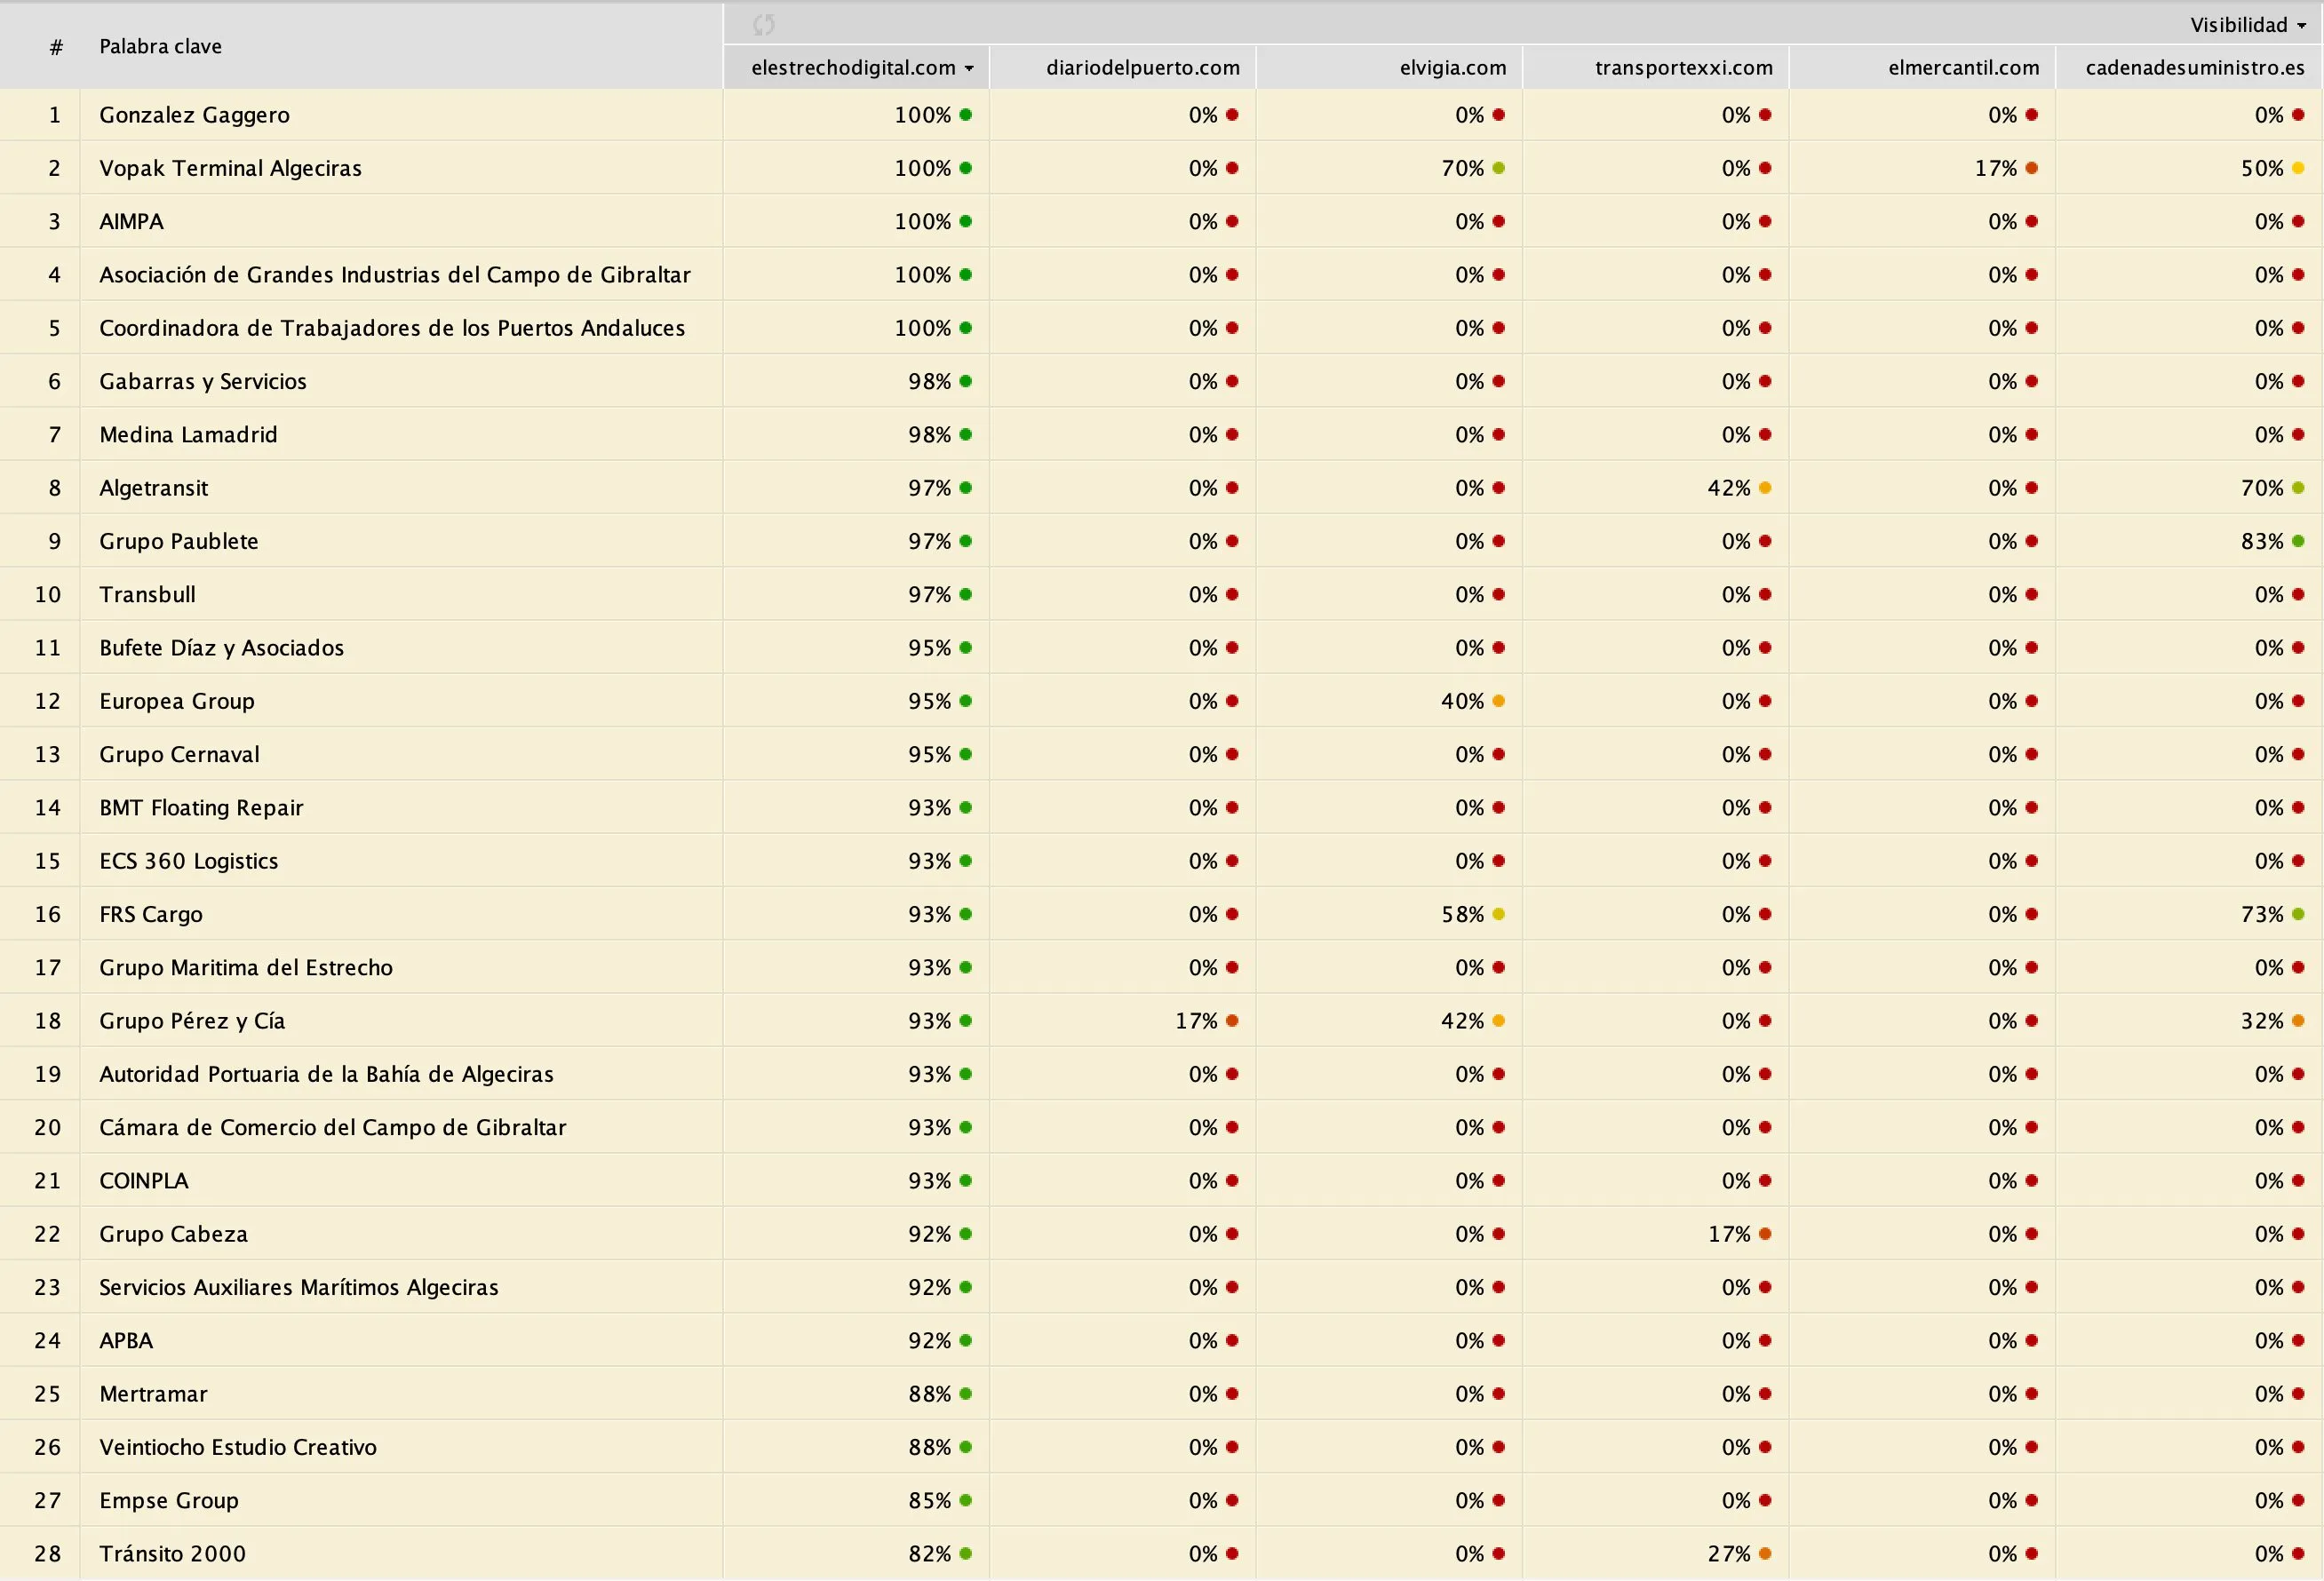Image resolution: width=2324 pixels, height=1581 pixels.
Task: Click the # column header
Action: 56,46
